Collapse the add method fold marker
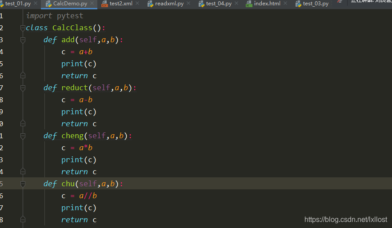392x228 pixels. click(23, 40)
